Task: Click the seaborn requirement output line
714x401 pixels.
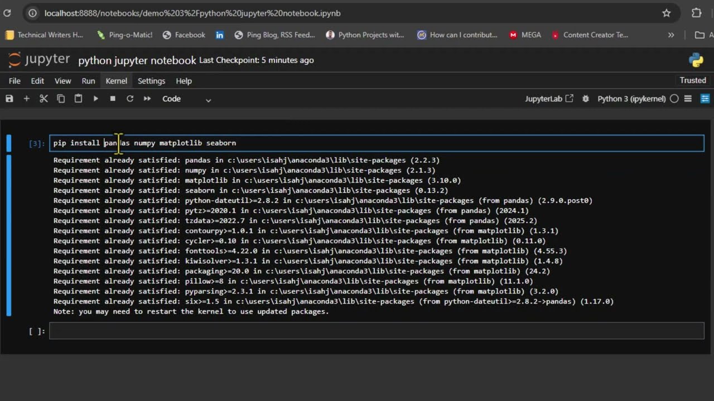Action: coord(250,190)
